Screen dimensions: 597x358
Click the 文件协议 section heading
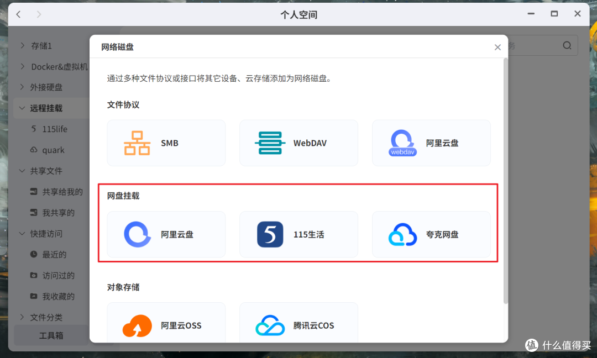pyautogui.click(x=123, y=105)
